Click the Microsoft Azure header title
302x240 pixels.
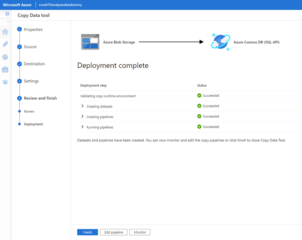[x=17, y=5]
